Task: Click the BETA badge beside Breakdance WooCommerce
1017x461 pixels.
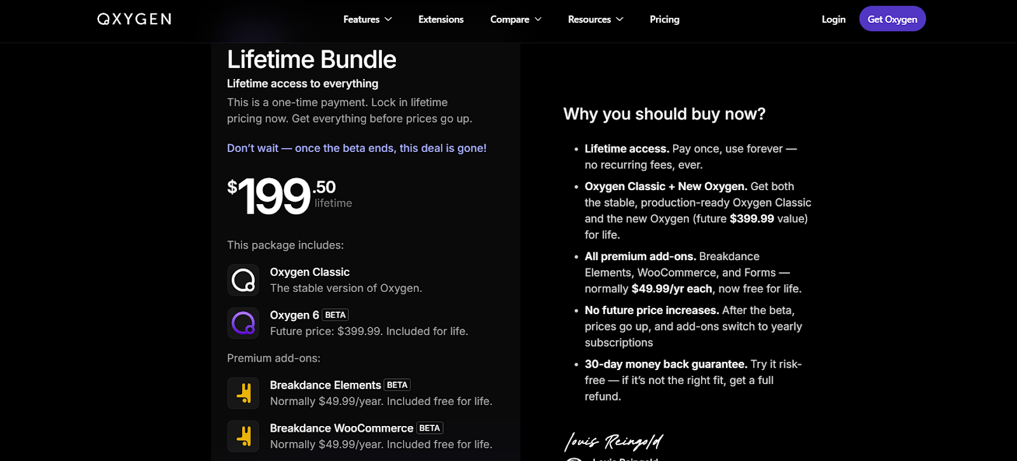Action: tap(430, 428)
